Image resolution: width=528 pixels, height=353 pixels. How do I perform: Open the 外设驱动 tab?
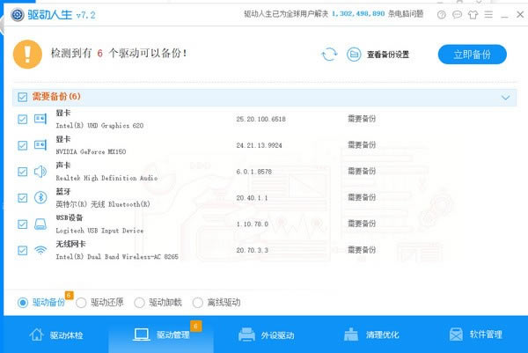point(267,335)
